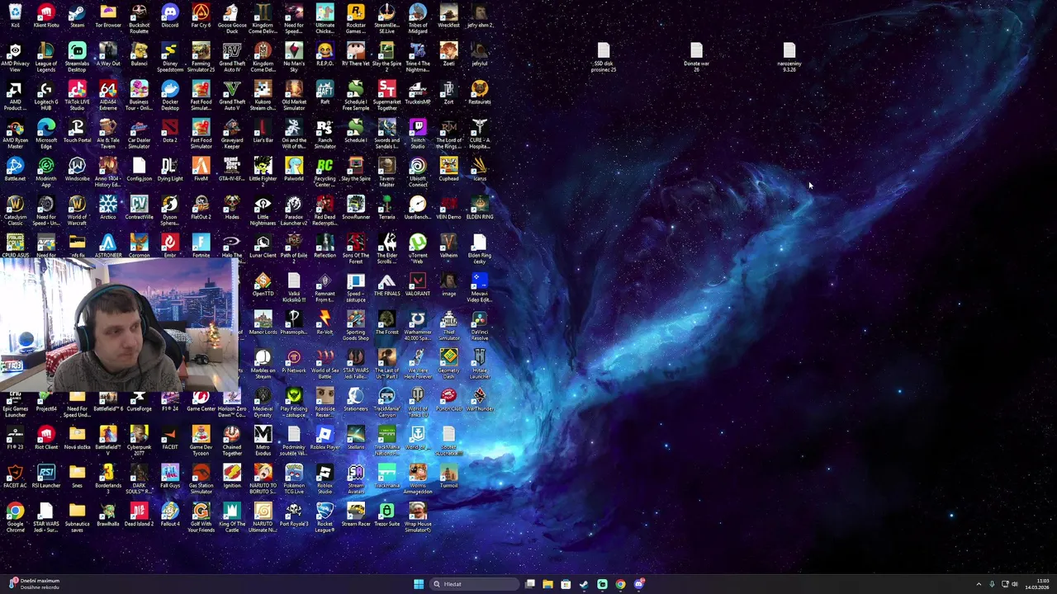Open the Microsoft Edge desktop shortcut
1057x594 pixels.
[46, 134]
